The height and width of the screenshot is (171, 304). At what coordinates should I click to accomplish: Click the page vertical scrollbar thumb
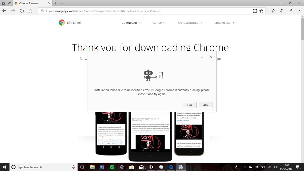point(302,29)
